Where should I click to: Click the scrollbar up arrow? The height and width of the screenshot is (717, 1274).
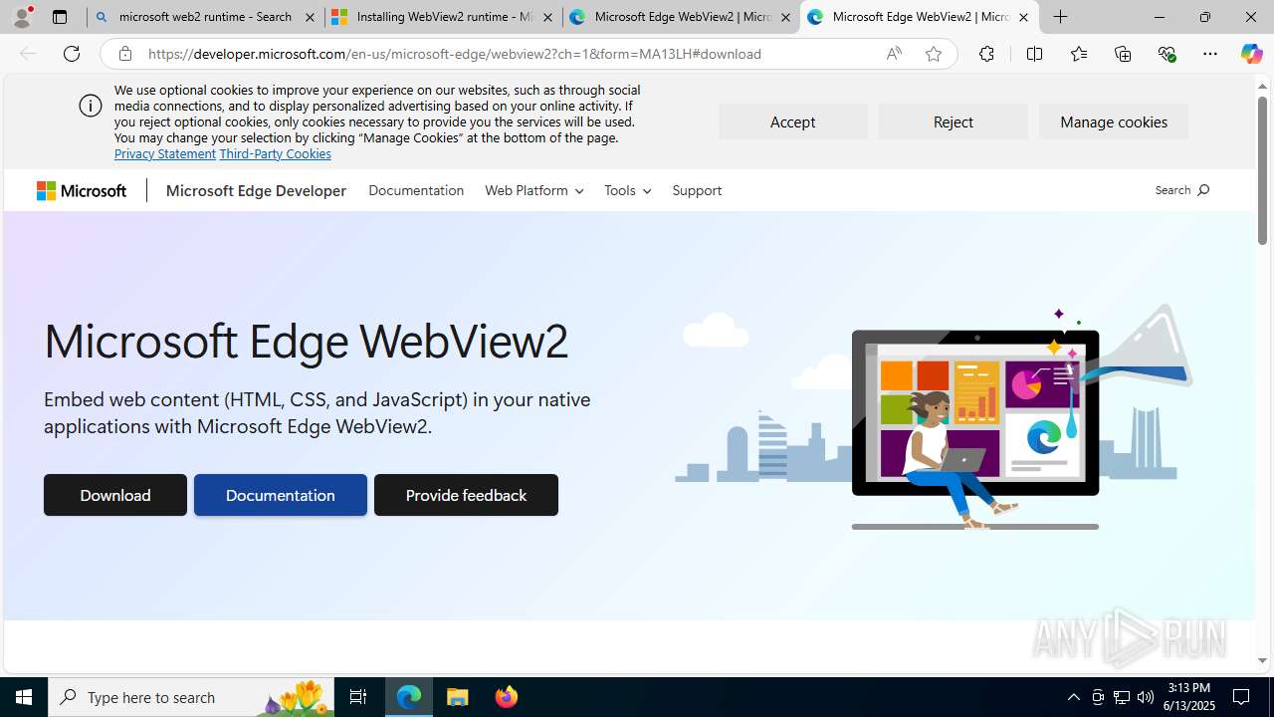point(1262,86)
